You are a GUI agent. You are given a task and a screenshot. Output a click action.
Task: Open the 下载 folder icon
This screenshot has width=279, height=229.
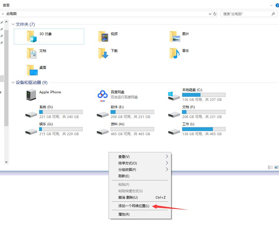coord(103,53)
